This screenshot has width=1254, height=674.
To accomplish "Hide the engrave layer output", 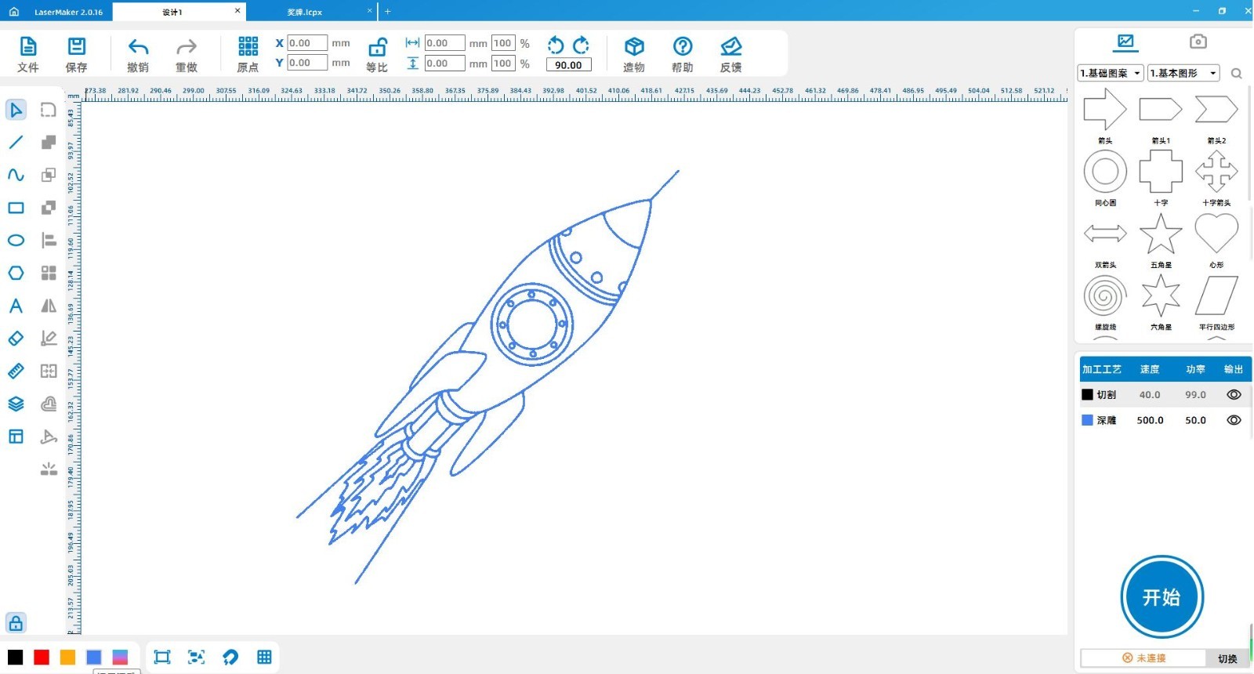I will (1234, 420).
